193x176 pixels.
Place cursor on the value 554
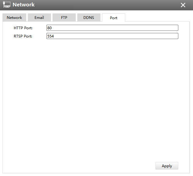[50, 36]
